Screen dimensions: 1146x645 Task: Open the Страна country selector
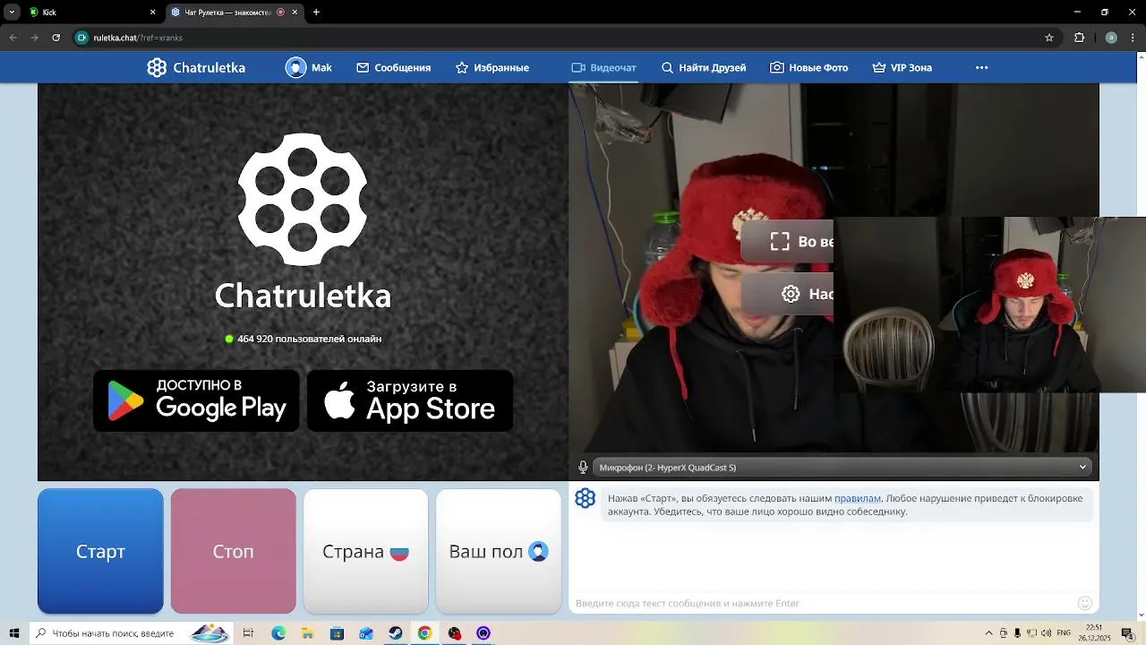[x=365, y=551]
